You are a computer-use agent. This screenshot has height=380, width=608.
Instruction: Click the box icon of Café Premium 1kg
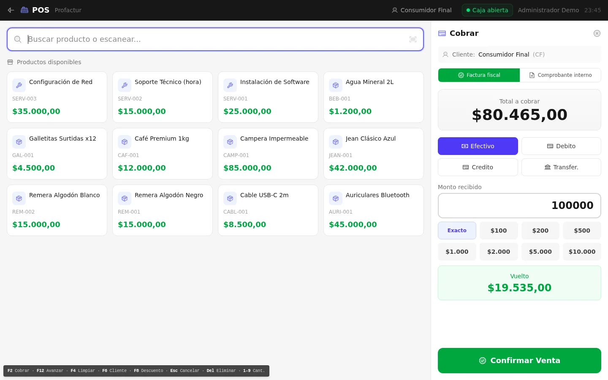(125, 142)
